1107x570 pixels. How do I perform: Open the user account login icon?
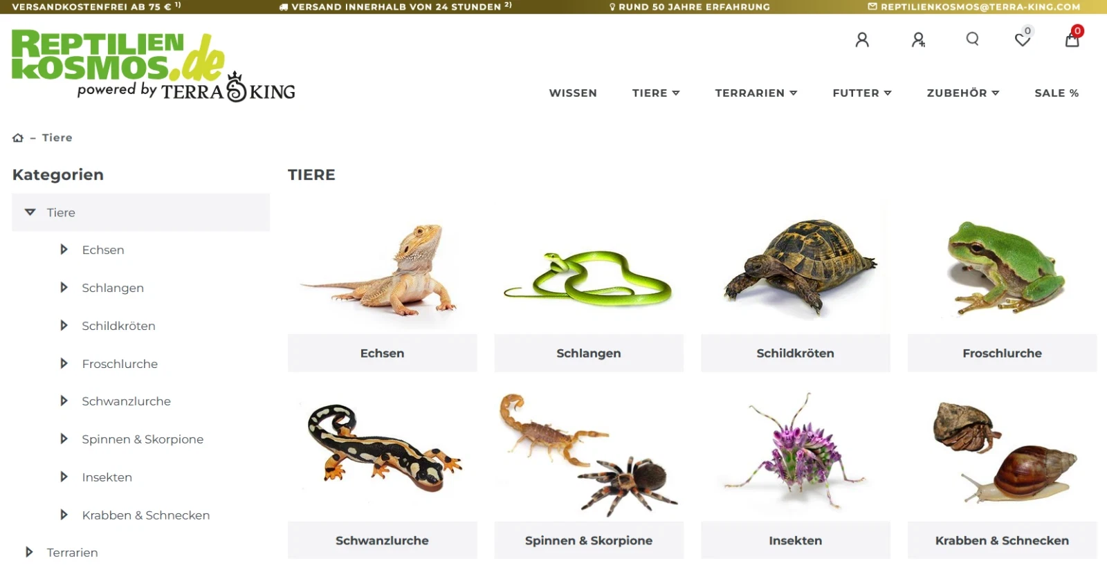862,39
